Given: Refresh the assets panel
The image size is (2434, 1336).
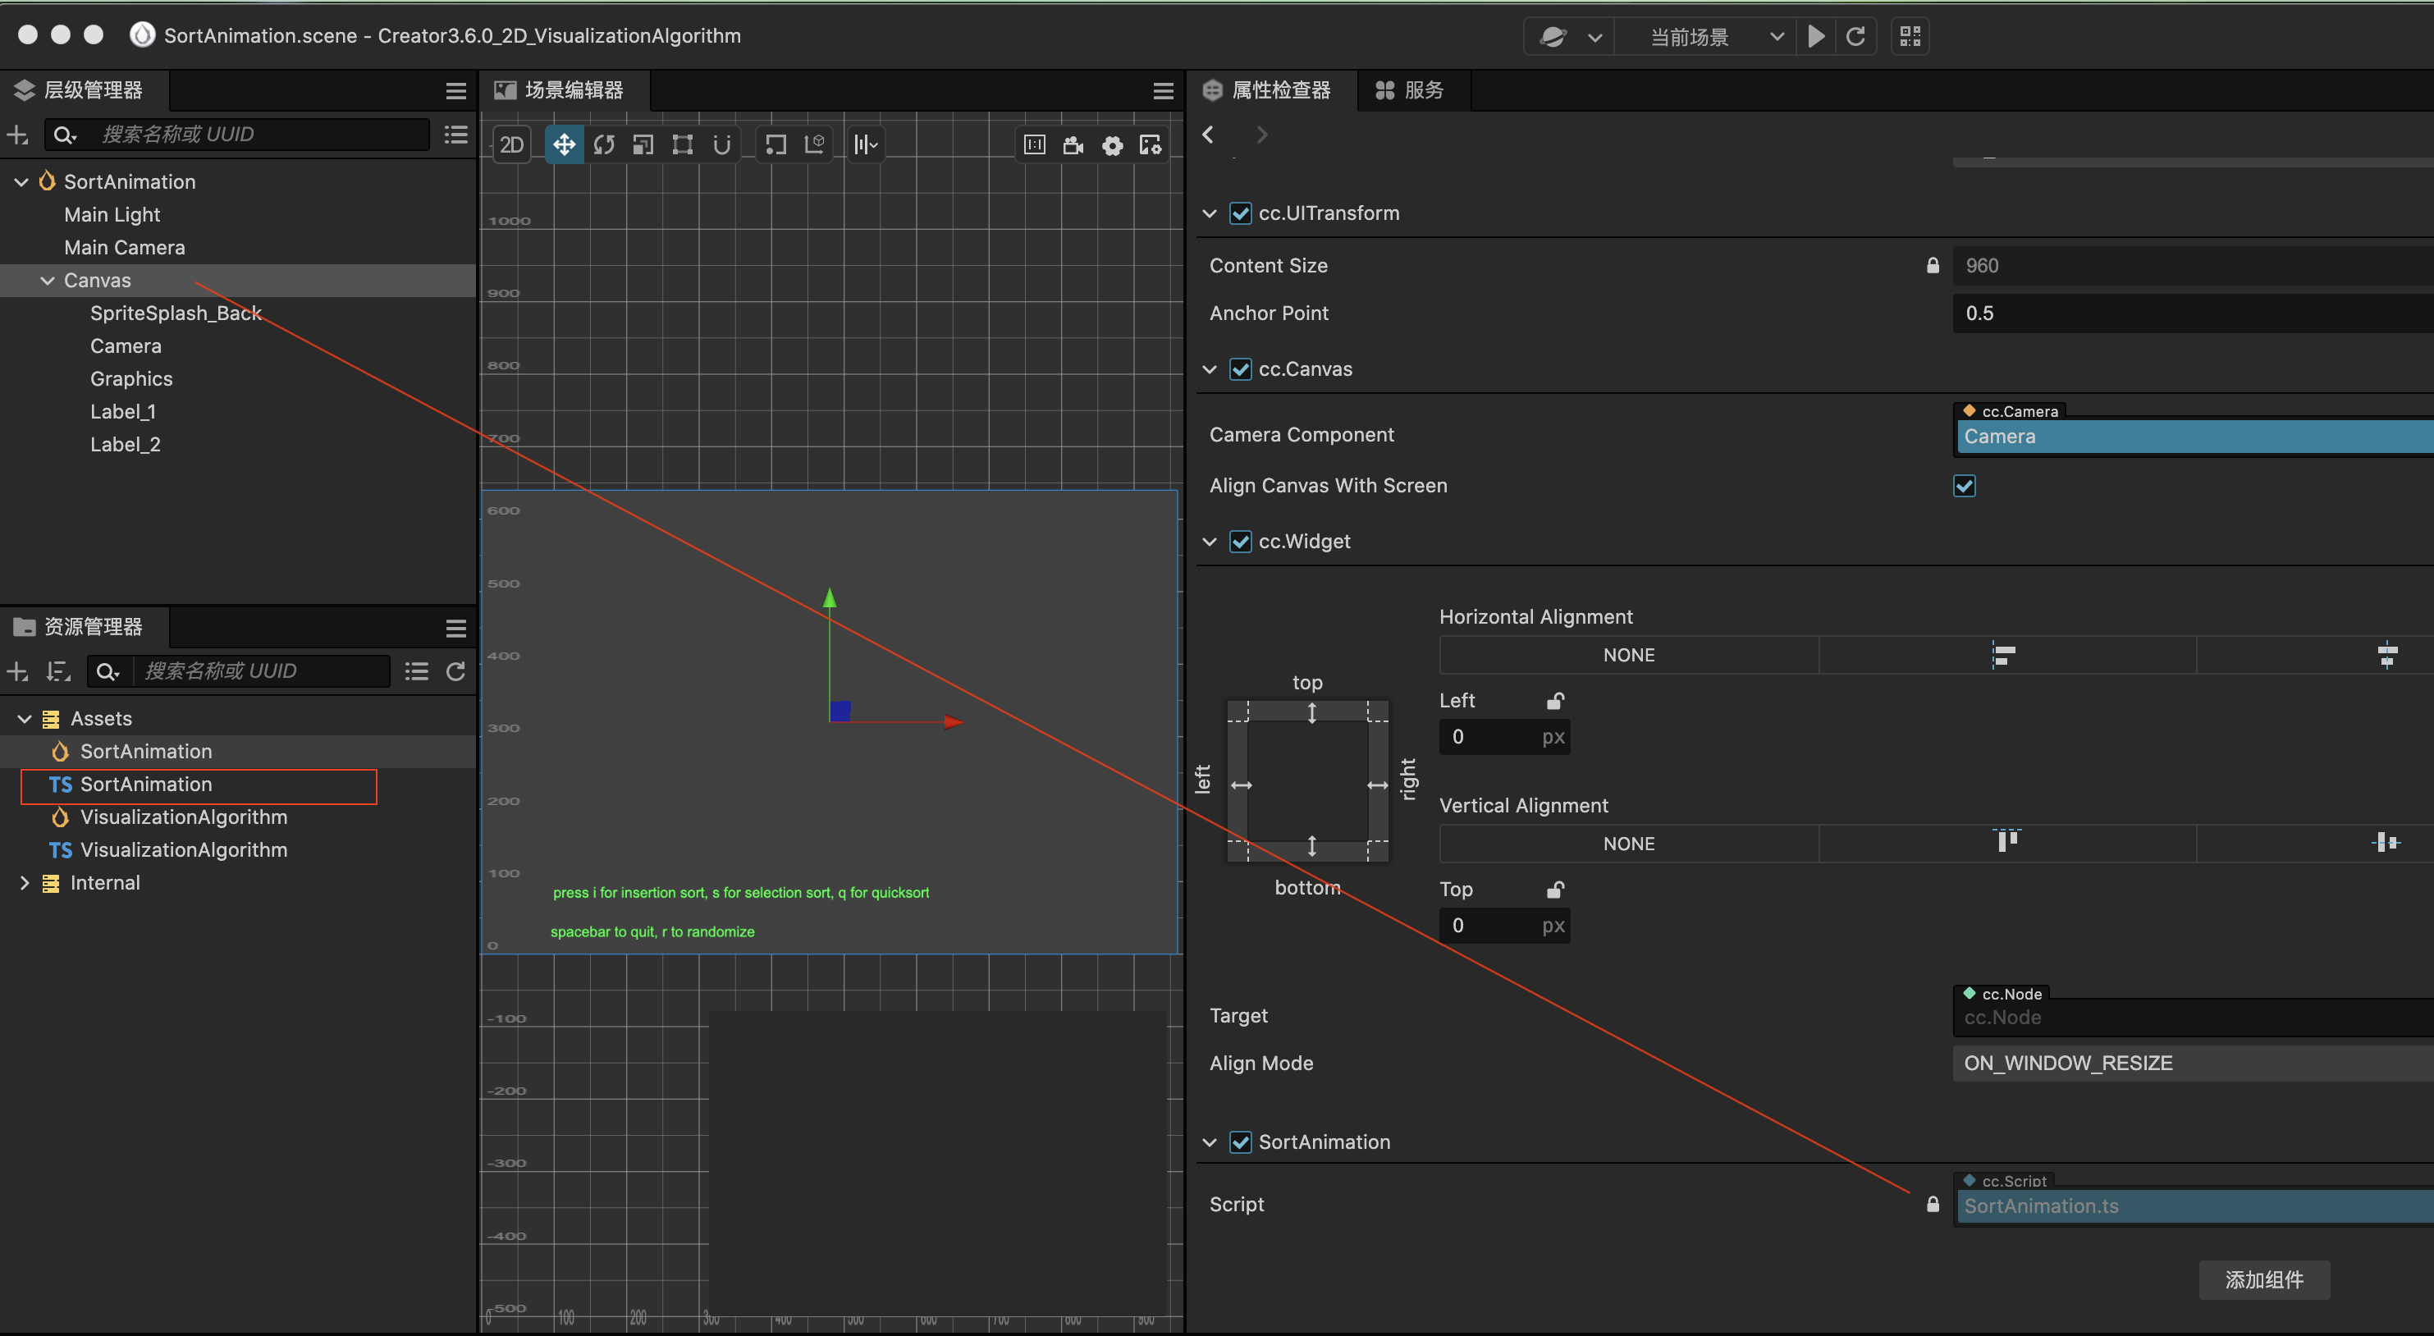Looking at the screenshot, I should 455,672.
